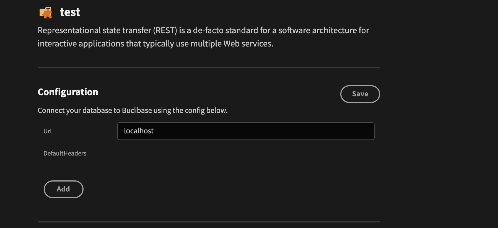Click the localhost value inside the text box
Viewport: 498px width, 228px height.
139,131
